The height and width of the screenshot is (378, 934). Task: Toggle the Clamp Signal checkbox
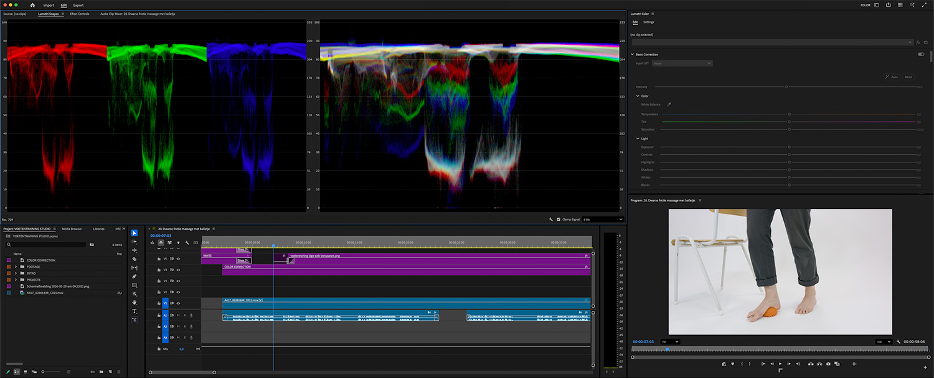(559, 219)
